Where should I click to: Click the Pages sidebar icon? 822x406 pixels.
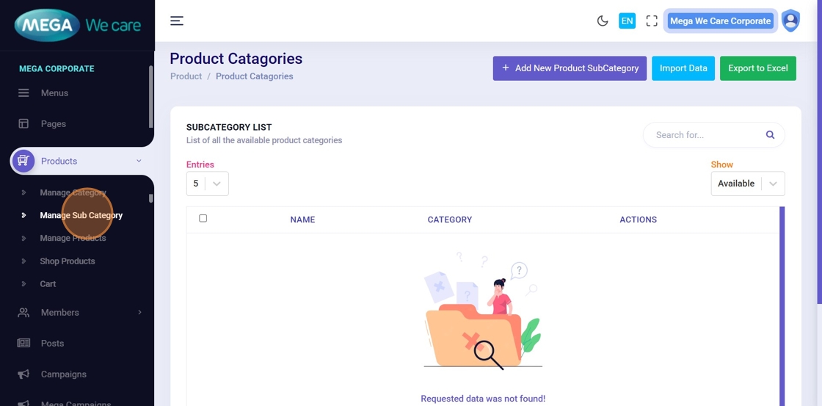24,124
